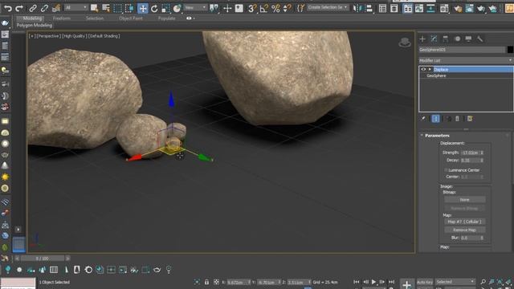Image resolution: width=514 pixels, height=289 pixels.
Task: Click the Play Animation button
Action: tap(373, 282)
